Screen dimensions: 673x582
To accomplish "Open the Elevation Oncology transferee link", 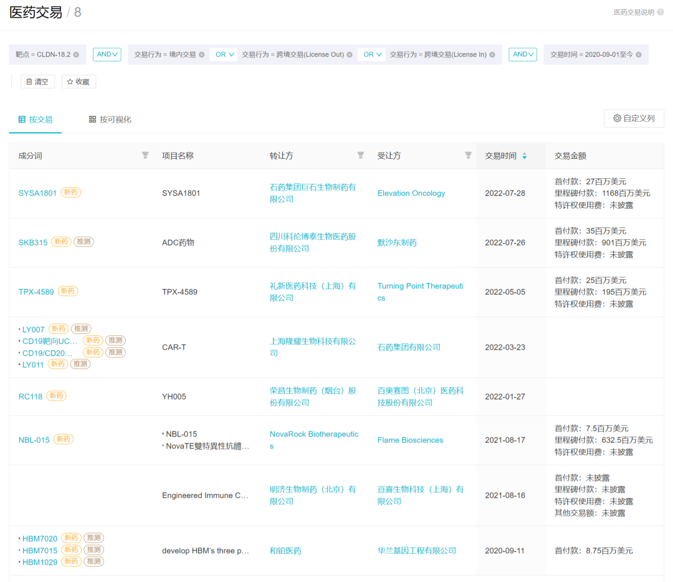I will (x=411, y=193).
